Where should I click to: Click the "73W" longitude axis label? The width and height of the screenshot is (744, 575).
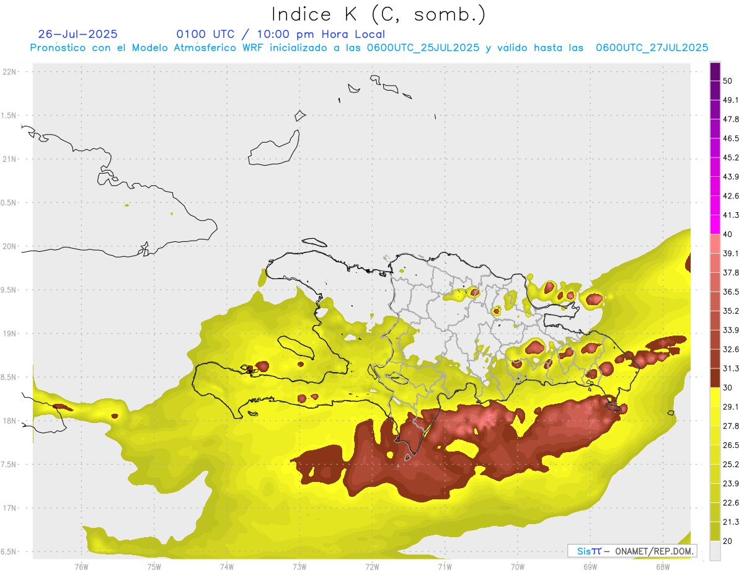[x=299, y=567]
